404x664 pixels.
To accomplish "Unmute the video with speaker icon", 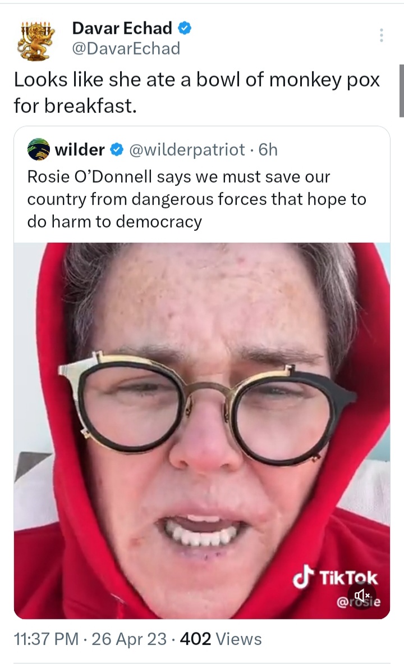I will click(362, 595).
